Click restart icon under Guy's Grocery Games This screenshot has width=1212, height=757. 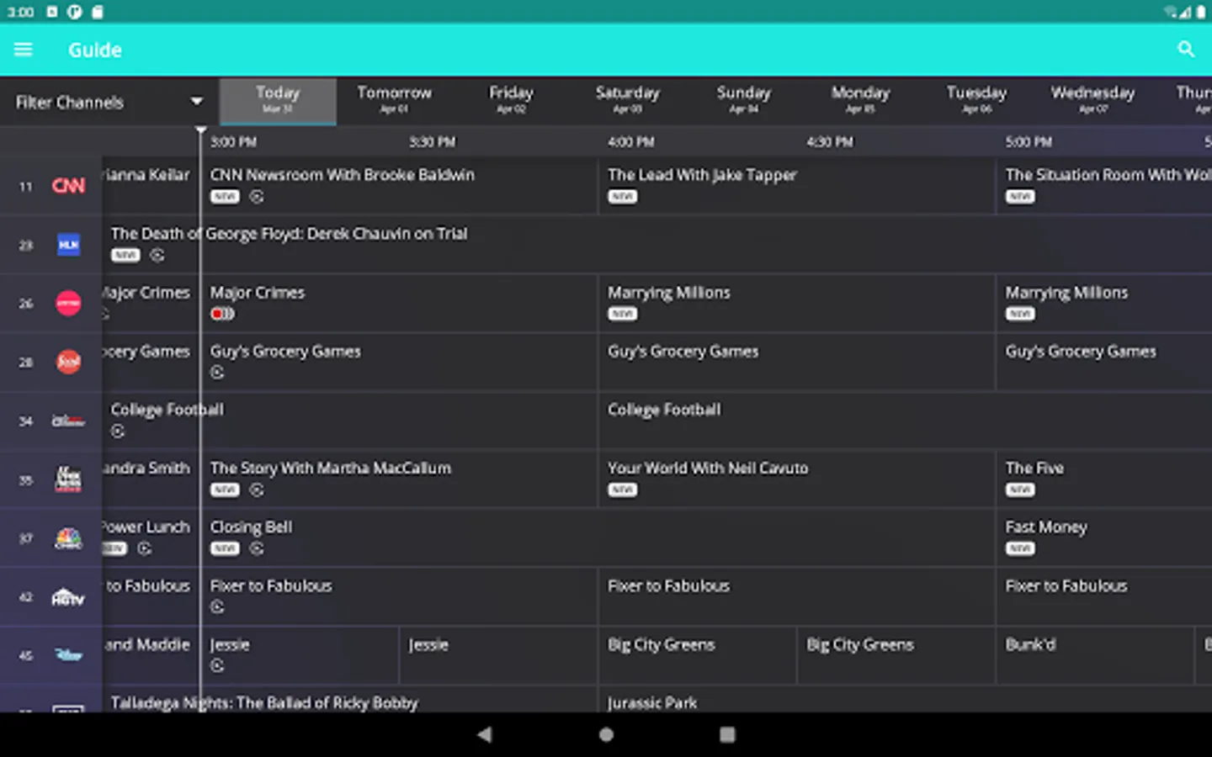pos(217,372)
